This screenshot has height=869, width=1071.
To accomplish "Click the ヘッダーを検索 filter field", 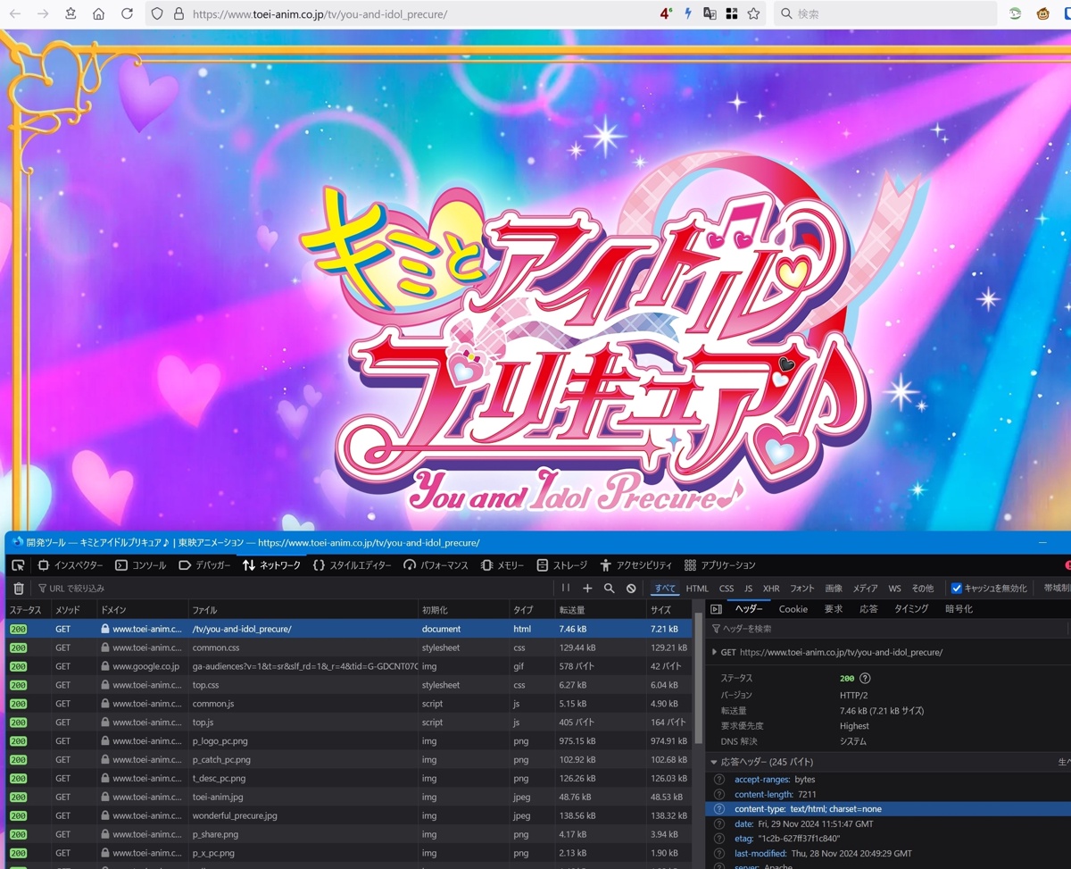I will 889,629.
